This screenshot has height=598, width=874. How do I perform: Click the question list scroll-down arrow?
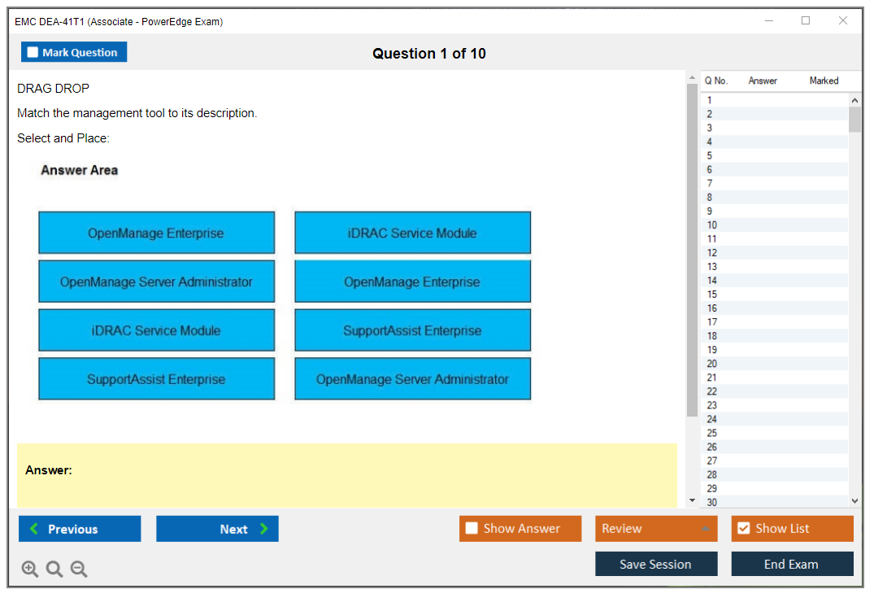tap(854, 501)
